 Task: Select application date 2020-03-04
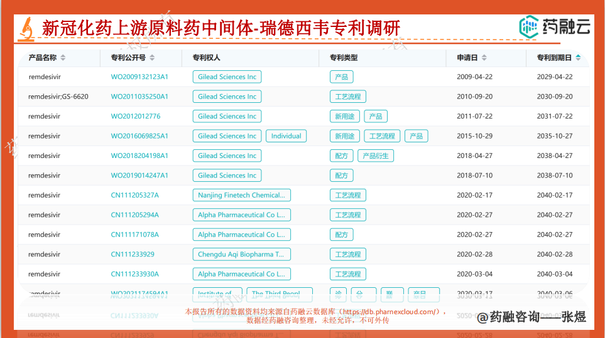click(474, 274)
